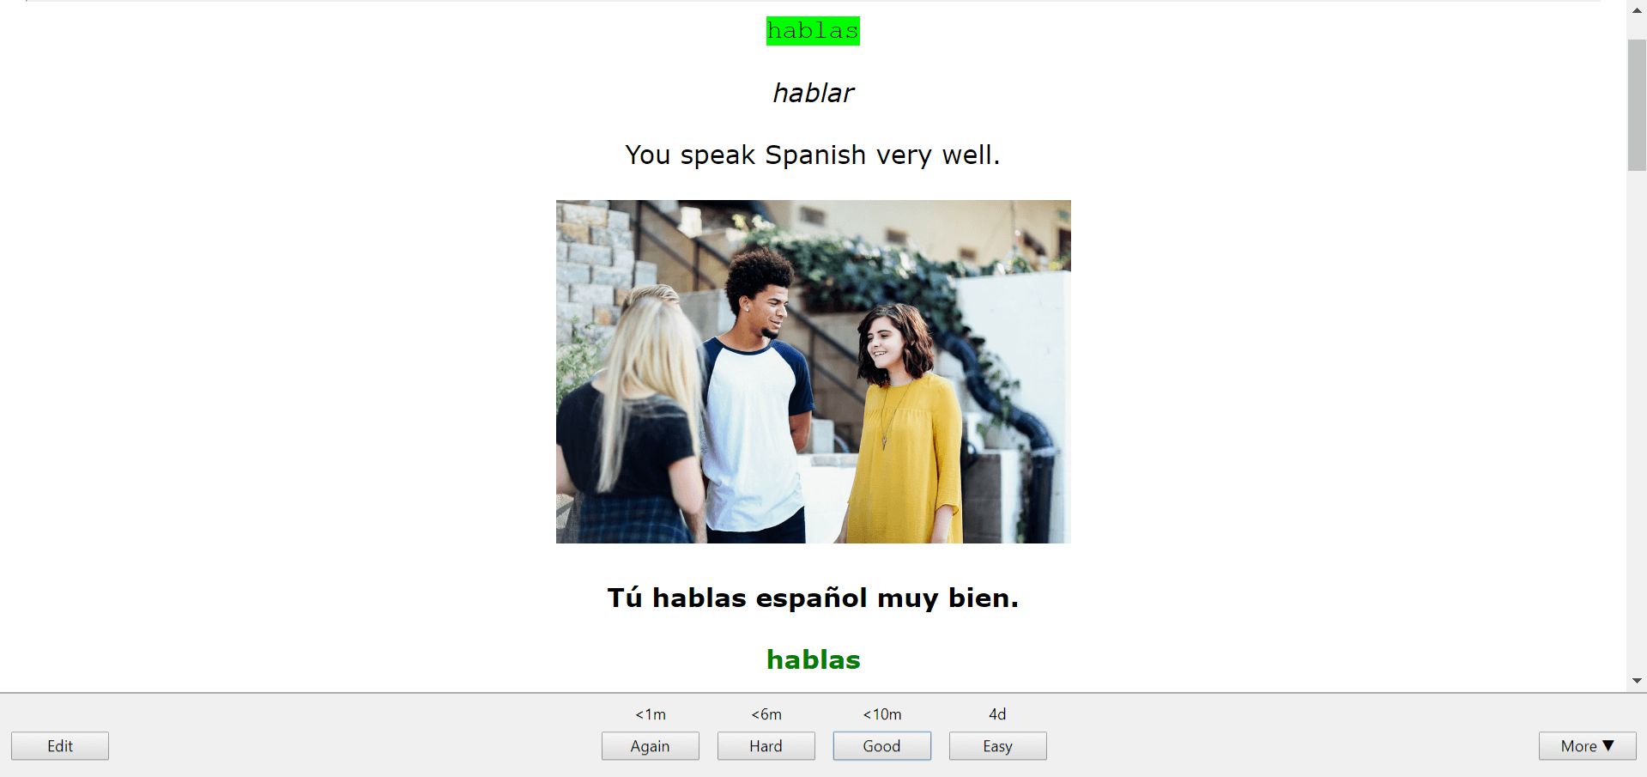Viewport: 1647px width, 777px height.
Task: Click the bold green 'hablas' answer text
Action: coord(813,659)
